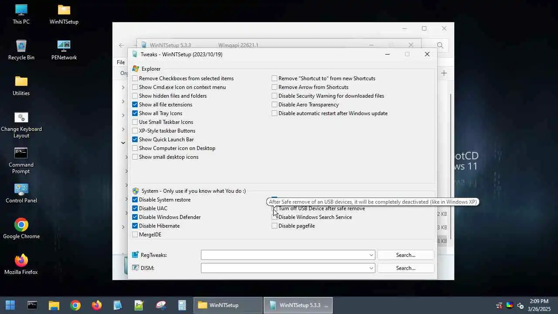Uncheck Show Quick Launch Bar
This screenshot has height=314, width=558.
point(135,140)
